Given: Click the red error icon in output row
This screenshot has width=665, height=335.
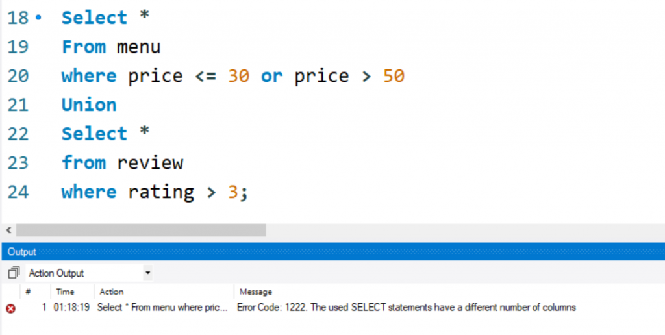Looking at the screenshot, I should coord(10,308).
